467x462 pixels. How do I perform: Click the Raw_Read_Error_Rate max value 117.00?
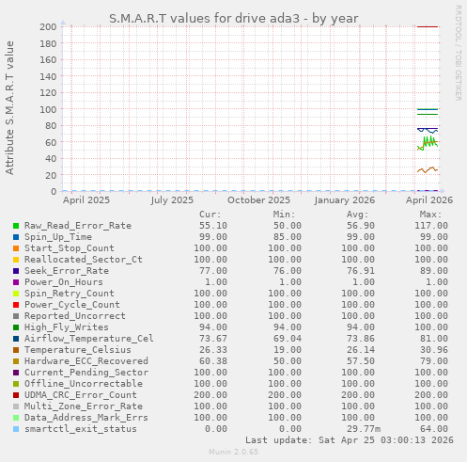(x=431, y=226)
